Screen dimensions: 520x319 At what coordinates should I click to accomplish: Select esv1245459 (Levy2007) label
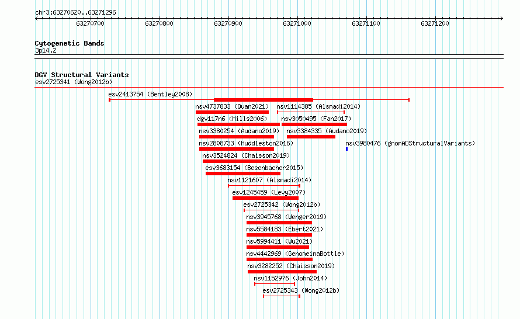pos(269,192)
